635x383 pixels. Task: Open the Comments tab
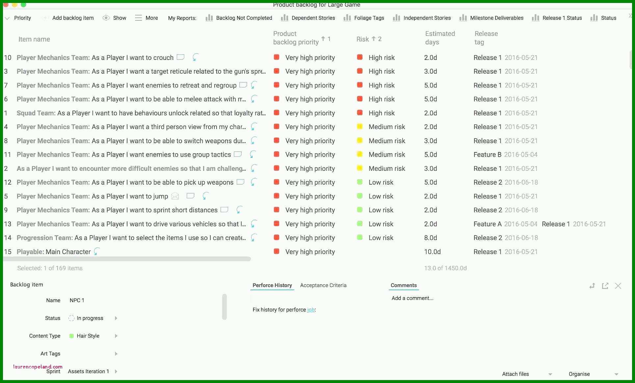pyautogui.click(x=404, y=285)
